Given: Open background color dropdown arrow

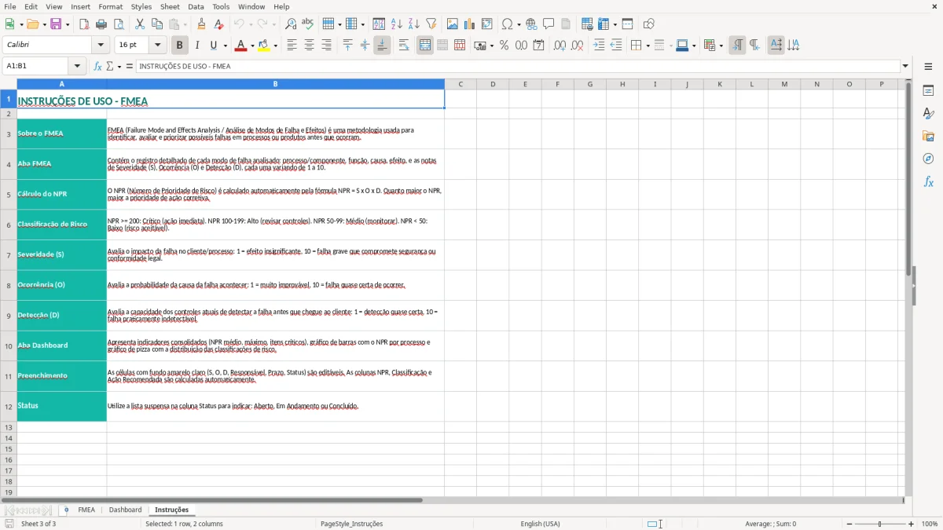Looking at the screenshot, I should (275, 46).
